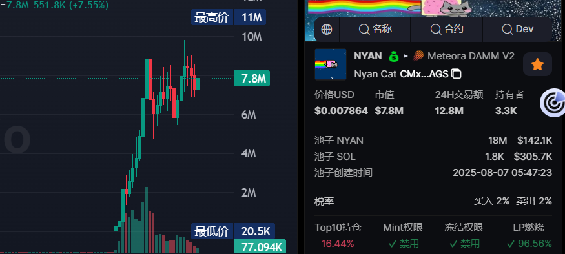
Task: Favorite NYAN with the star icon
Action: pos(537,64)
